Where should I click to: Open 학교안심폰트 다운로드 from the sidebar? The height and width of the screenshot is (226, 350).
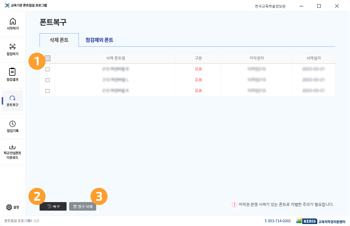coord(13,151)
